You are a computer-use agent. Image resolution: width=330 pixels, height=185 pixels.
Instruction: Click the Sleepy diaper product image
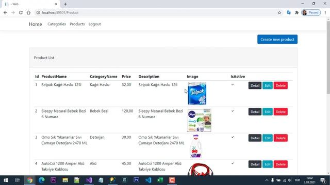(x=199, y=120)
